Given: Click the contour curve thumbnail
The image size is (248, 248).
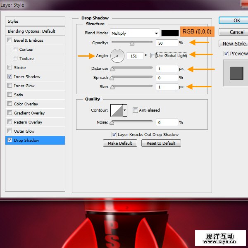Looking at the screenshot, I should [x=117, y=110].
